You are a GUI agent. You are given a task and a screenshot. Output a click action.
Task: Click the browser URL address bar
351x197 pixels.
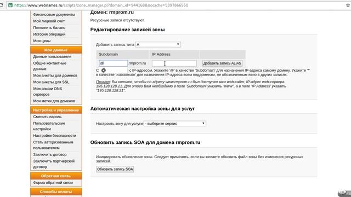[174, 5]
